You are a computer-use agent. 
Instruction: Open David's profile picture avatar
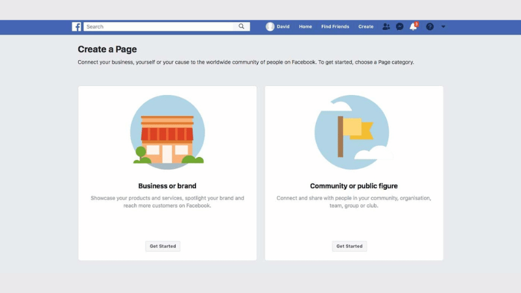[x=270, y=27]
